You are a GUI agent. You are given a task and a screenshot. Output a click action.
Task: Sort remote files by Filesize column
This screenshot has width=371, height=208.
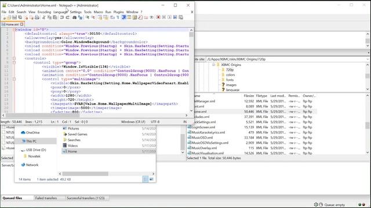(x=249, y=96)
